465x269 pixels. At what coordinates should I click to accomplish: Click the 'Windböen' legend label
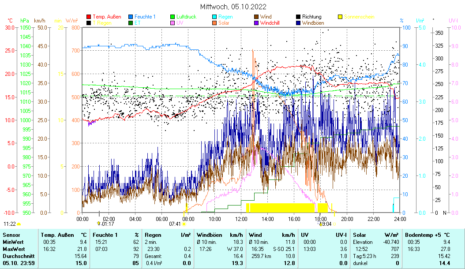pos(313,23)
